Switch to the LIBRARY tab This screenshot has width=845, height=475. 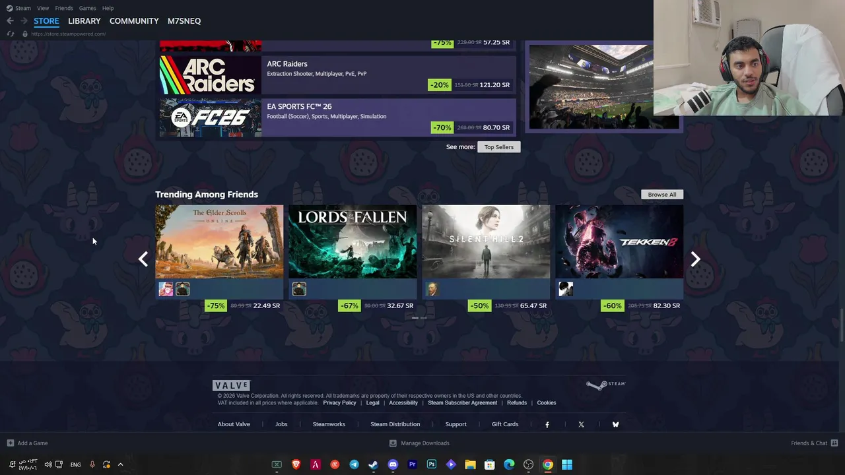click(84, 21)
